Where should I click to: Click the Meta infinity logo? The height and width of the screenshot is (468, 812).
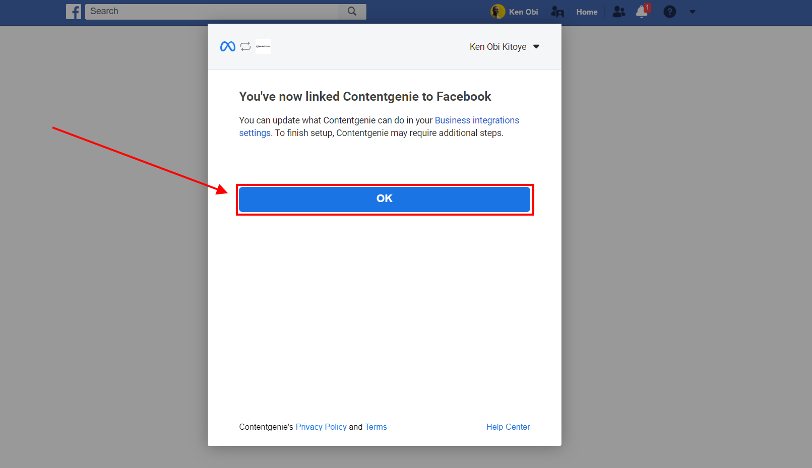tap(227, 46)
